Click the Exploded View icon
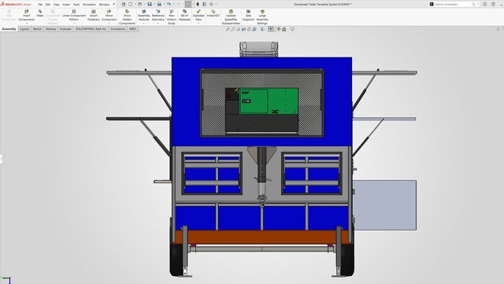This screenshot has height=284, width=504. pos(198,11)
